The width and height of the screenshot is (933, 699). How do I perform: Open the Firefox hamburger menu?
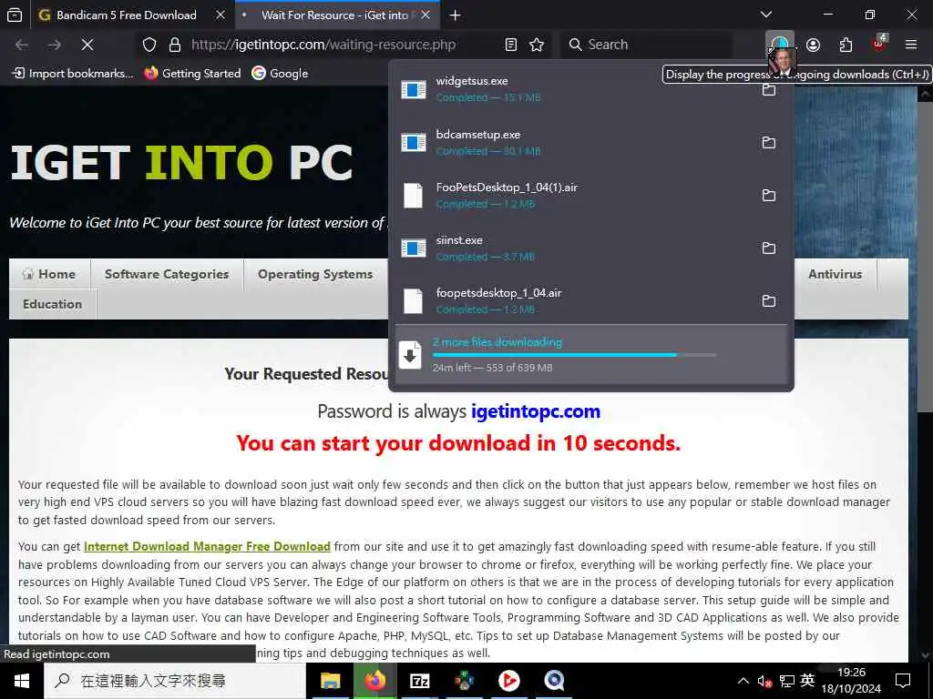tap(910, 45)
